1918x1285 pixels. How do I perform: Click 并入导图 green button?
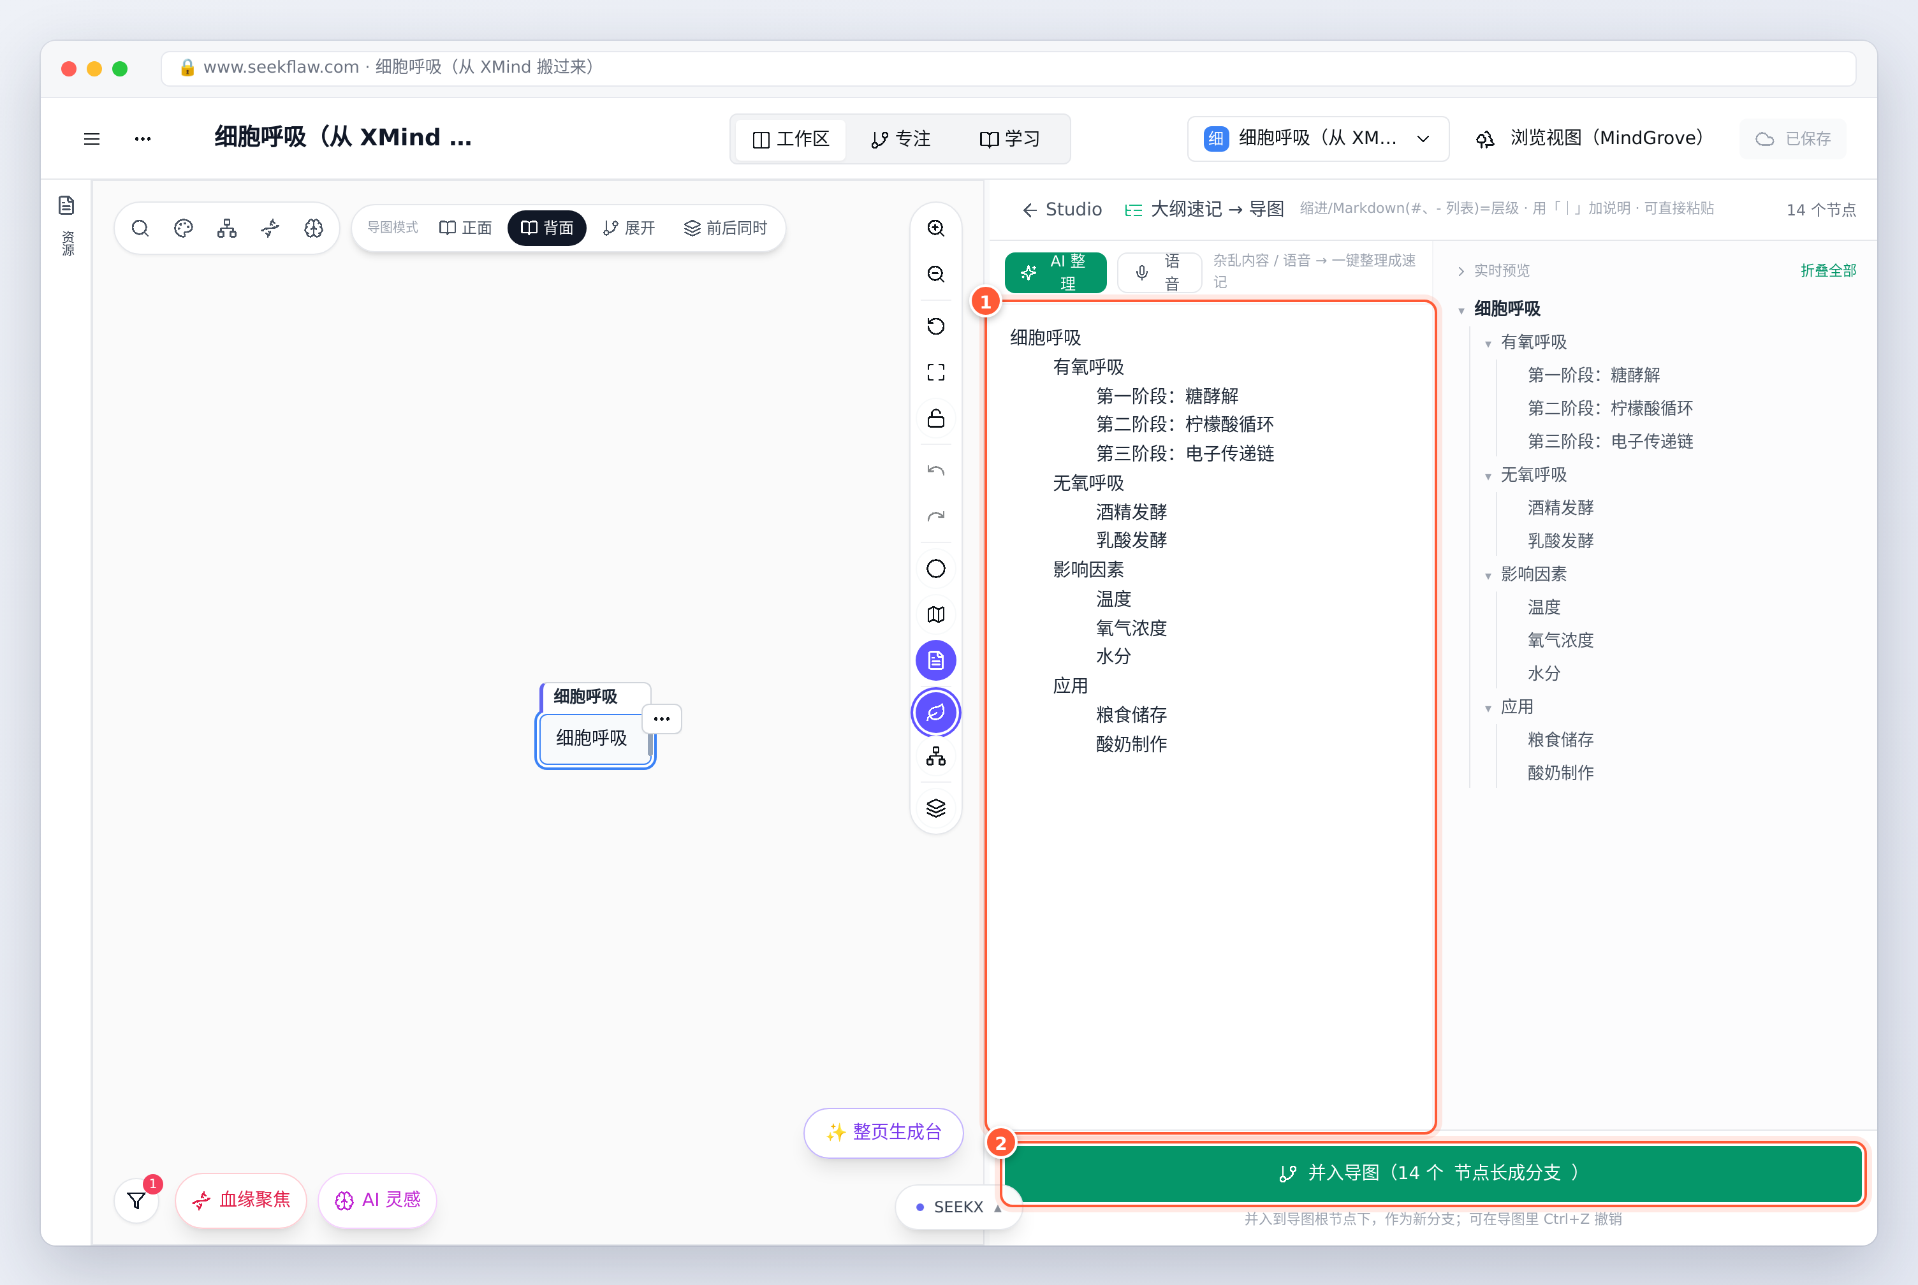pyautogui.click(x=1433, y=1173)
